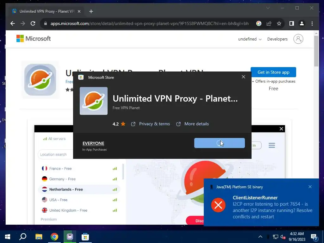Open Windows taskbar search
The image size is (324, 243).
click(23, 237)
